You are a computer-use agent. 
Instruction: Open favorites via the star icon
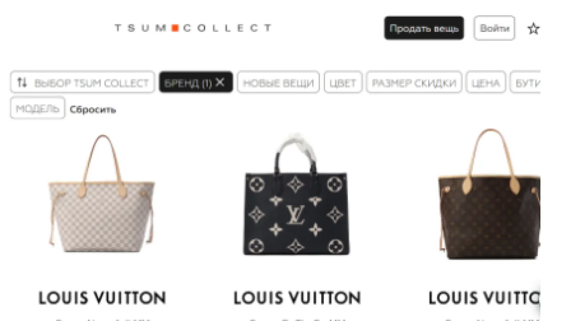(x=534, y=29)
